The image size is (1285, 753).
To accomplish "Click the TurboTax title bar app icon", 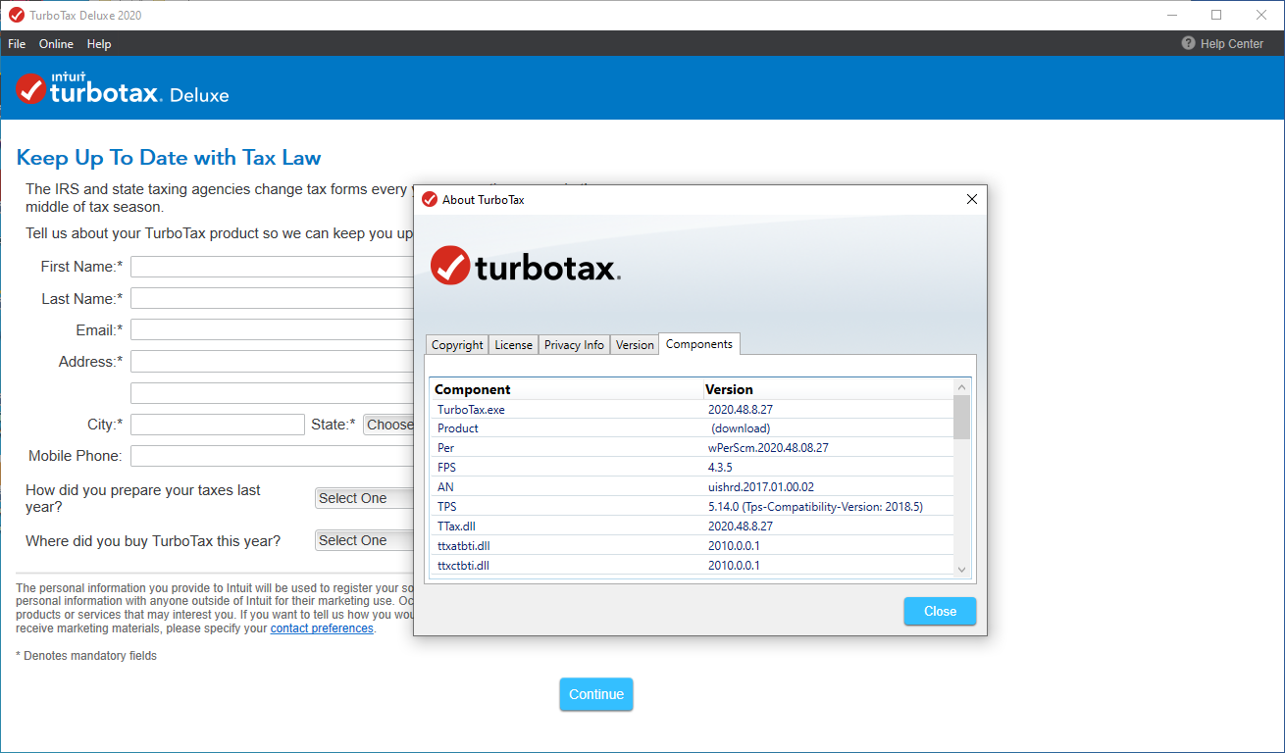I will 16,15.
